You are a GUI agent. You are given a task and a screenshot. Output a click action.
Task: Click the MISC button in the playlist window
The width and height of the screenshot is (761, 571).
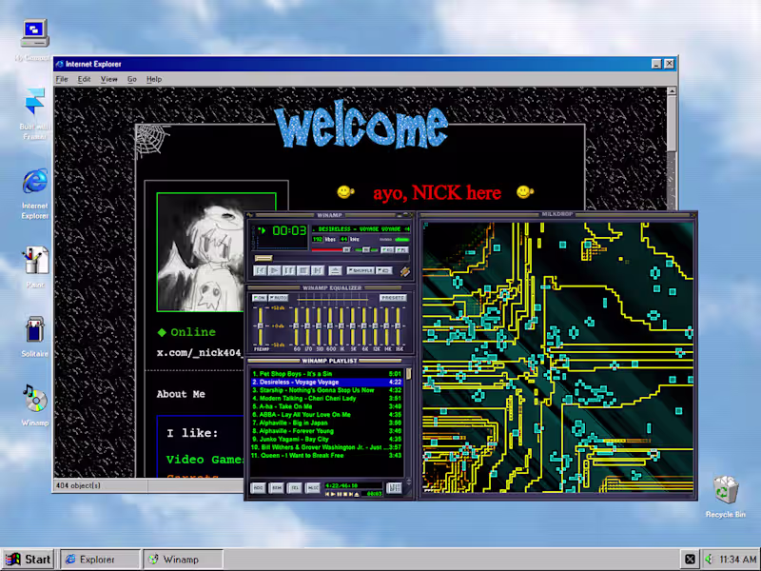click(x=313, y=488)
